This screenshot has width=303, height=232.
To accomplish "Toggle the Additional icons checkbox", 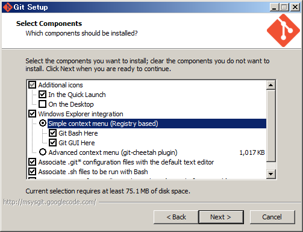I will [32, 85].
